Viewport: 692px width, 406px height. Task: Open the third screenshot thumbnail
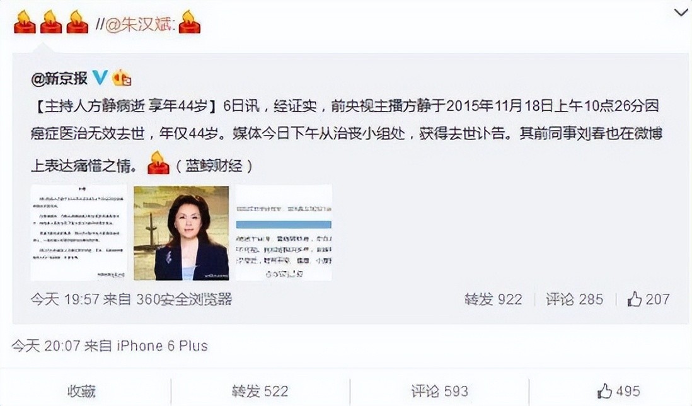pos(284,233)
